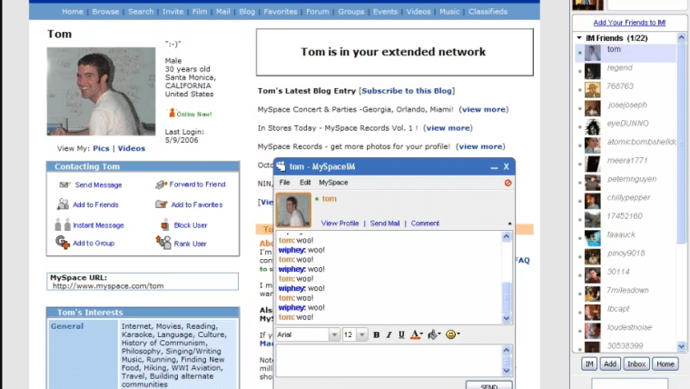Click the Forward to Friend icon

click(x=161, y=185)
